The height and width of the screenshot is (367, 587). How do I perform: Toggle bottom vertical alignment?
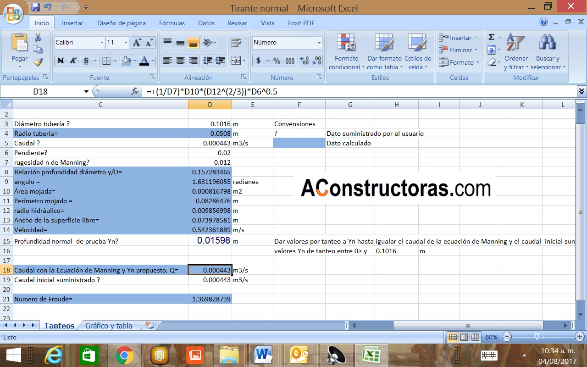[x=193, y=43]
